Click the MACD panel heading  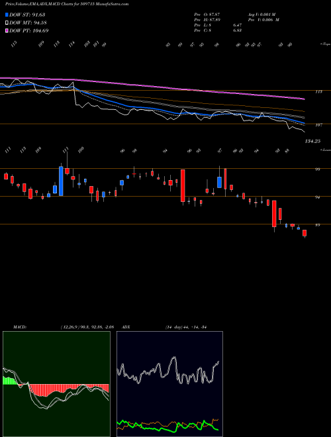point(19,327)
